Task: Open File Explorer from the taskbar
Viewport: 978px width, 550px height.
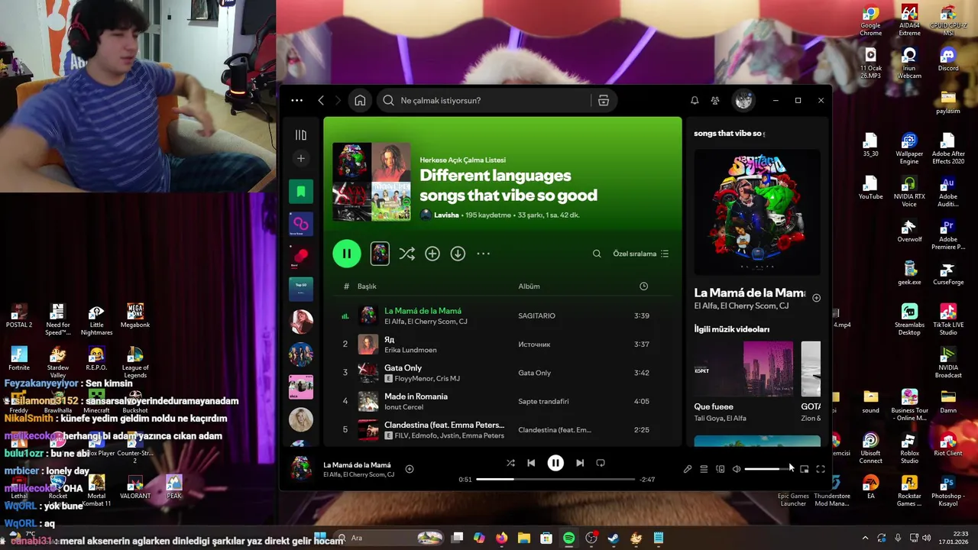Action: pos(523,538)
